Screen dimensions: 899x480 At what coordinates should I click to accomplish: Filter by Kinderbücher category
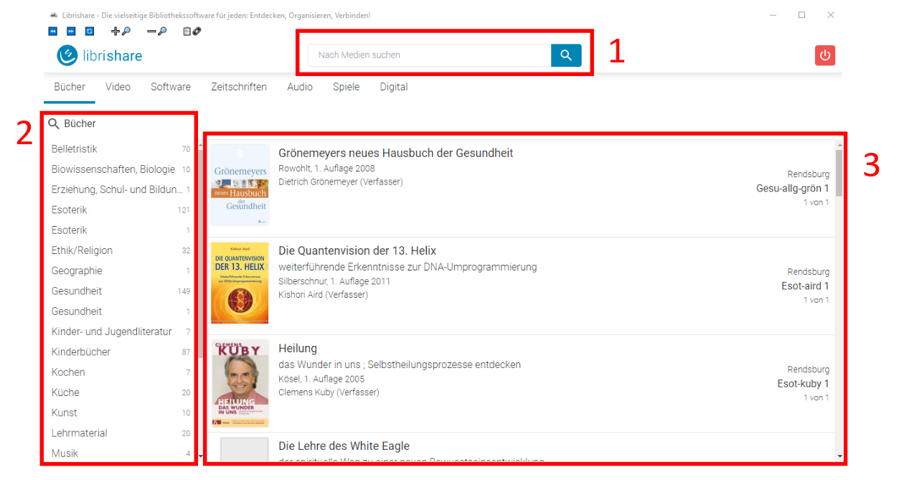pyautogui.click(x=81, y=352)
